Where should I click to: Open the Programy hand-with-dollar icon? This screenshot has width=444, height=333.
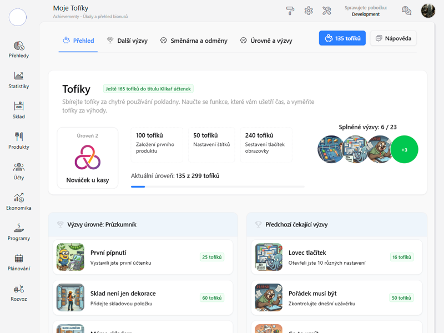[19, 228]
